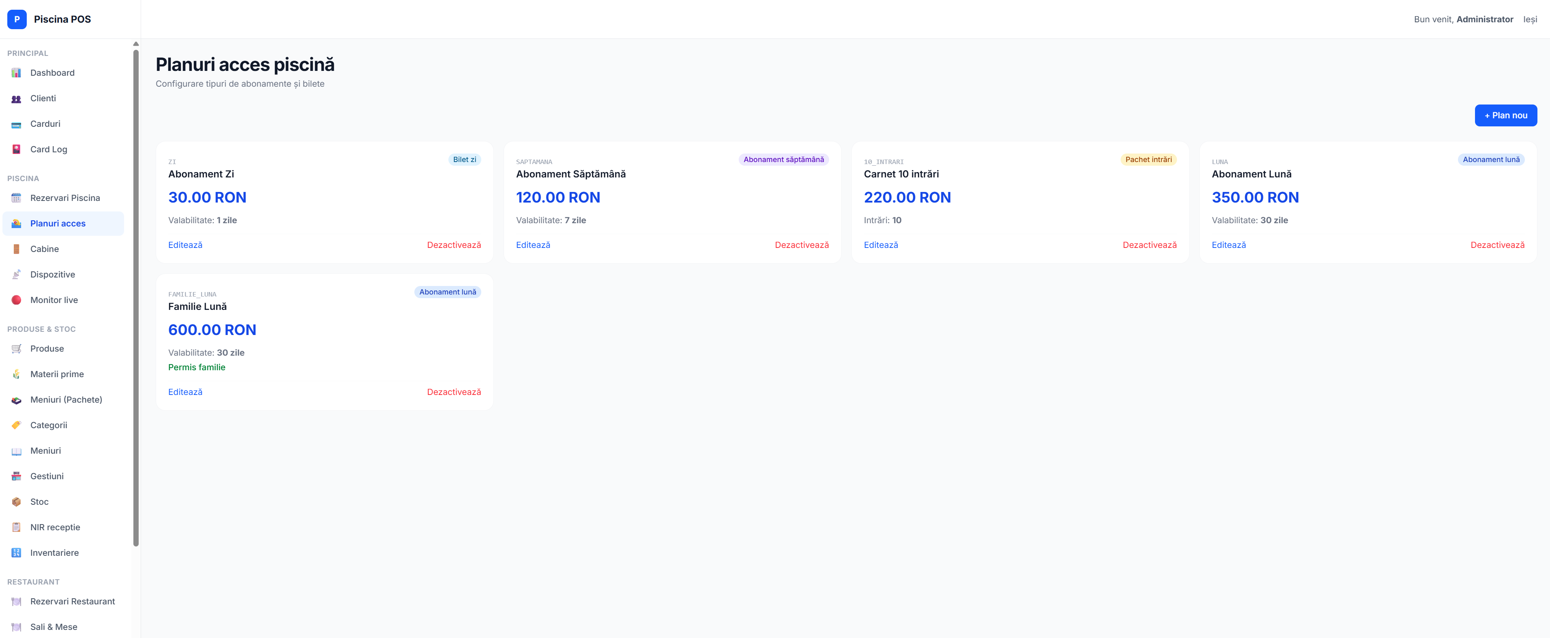The height and width of the screenshot is (638, 1550).
Task: Open Carduri in the sidebar
Action: pyautogui.click(x=63, y=124)
